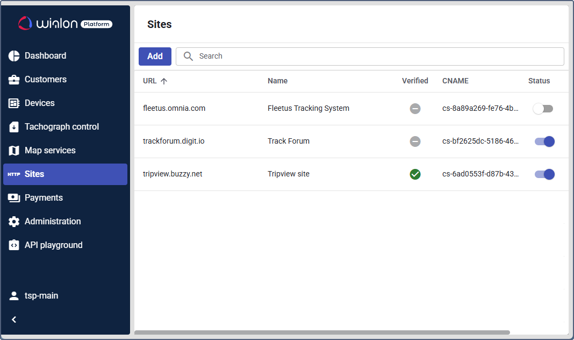Go to the Dashboard menu item

(x=45, y=56)
